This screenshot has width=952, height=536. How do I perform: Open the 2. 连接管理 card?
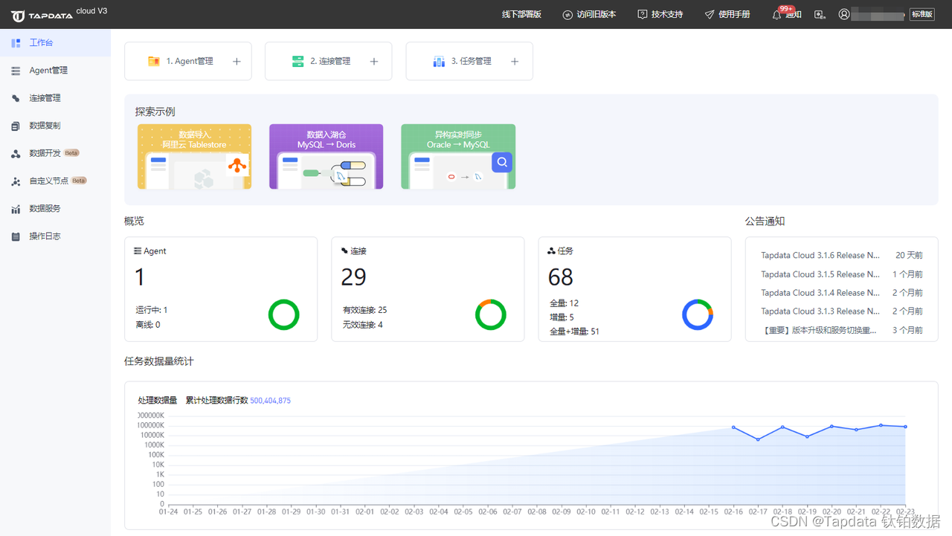tap(329, 61)
